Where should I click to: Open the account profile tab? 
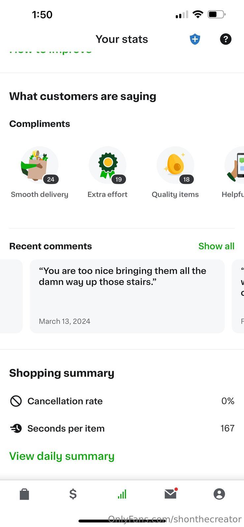(x=219, y=494)
